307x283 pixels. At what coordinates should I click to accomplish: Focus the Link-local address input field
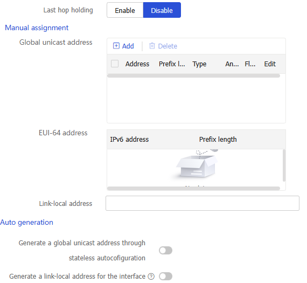[203, 203]
